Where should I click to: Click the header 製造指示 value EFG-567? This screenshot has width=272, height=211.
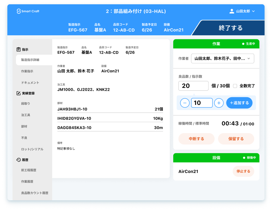pyautogui.click(x=78, y=30)
